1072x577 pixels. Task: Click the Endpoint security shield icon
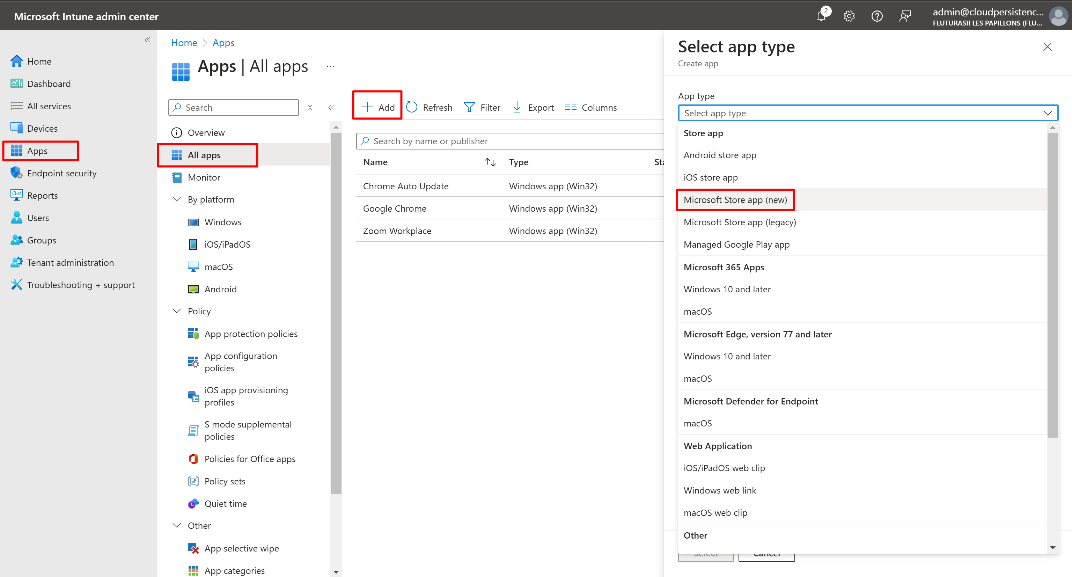[17, 173]
